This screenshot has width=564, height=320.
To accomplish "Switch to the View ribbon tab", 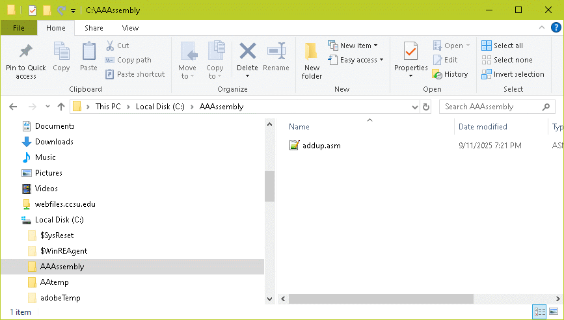I will [130, 28].
